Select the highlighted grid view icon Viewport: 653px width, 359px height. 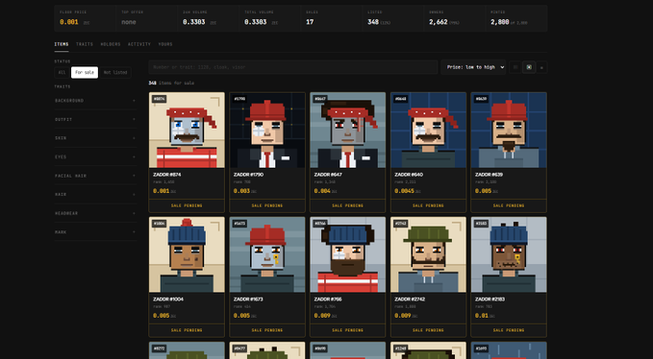coord(529,67)
